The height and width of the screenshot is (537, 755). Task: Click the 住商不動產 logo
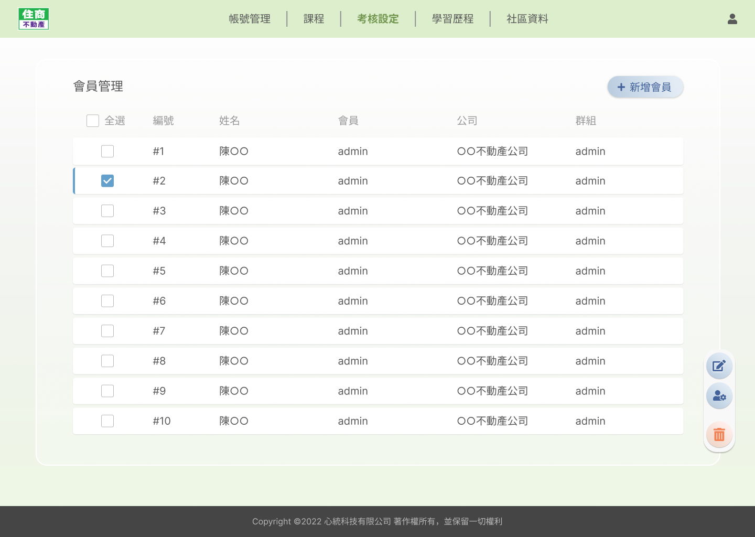tap(34, 19)
